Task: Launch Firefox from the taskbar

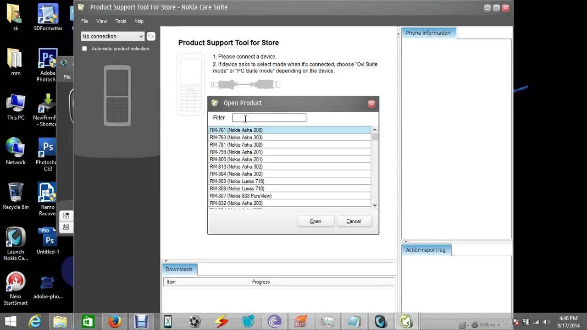Action: (x=115, y=322)
